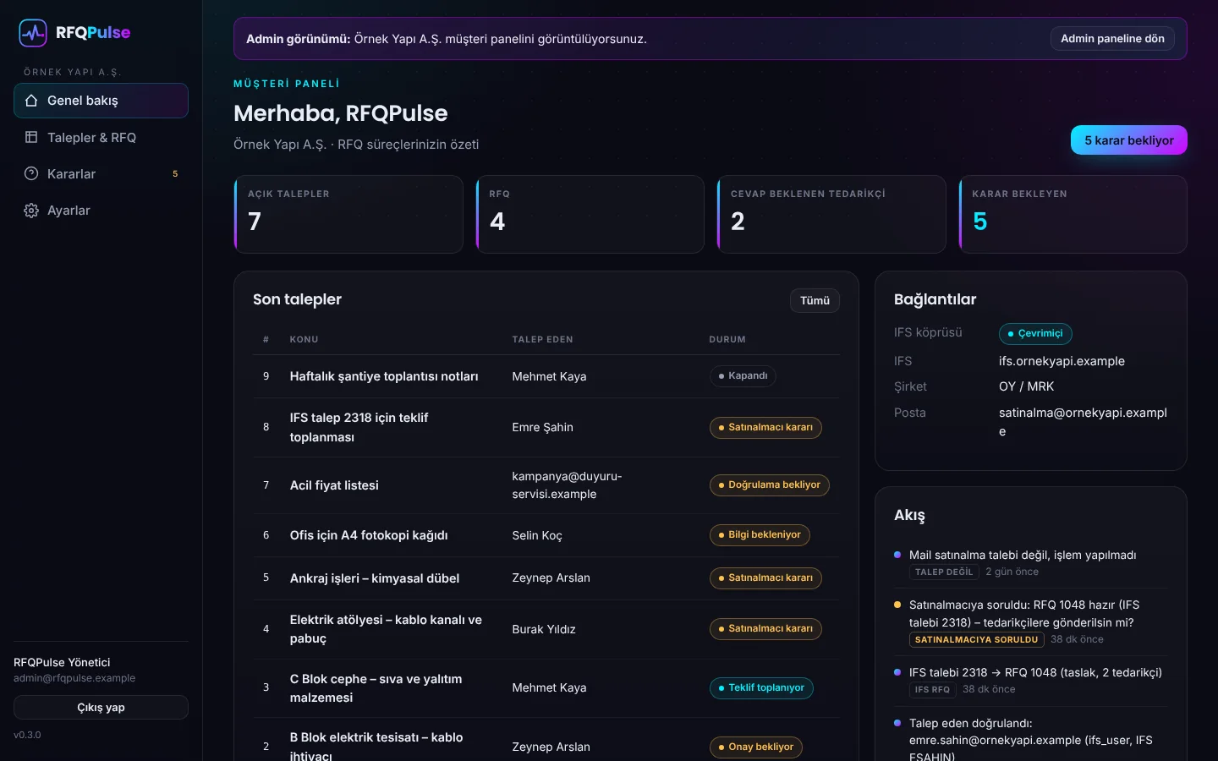1218x761 pixels.
Task: Click the RFQPulse pulse logo icon
Action: click(33, 33)
